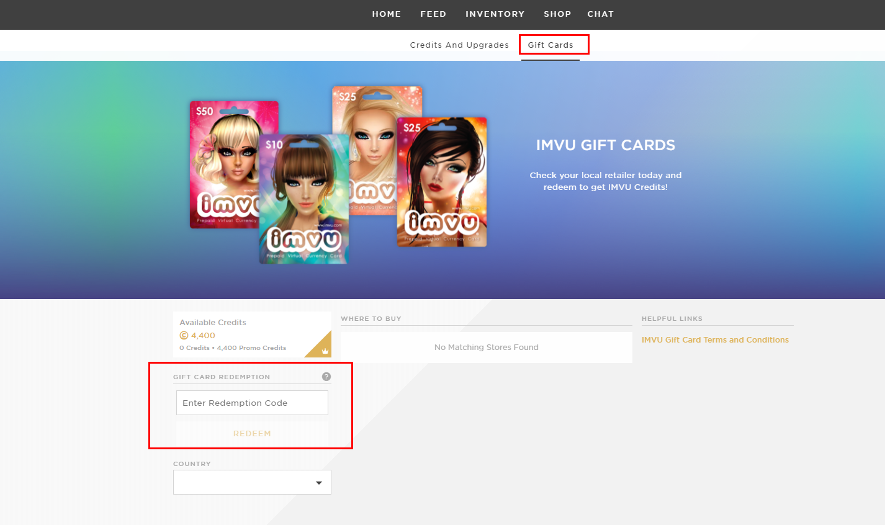
Task: Open the FEED page
Action: pyautogui.click(x=433, y=14)
